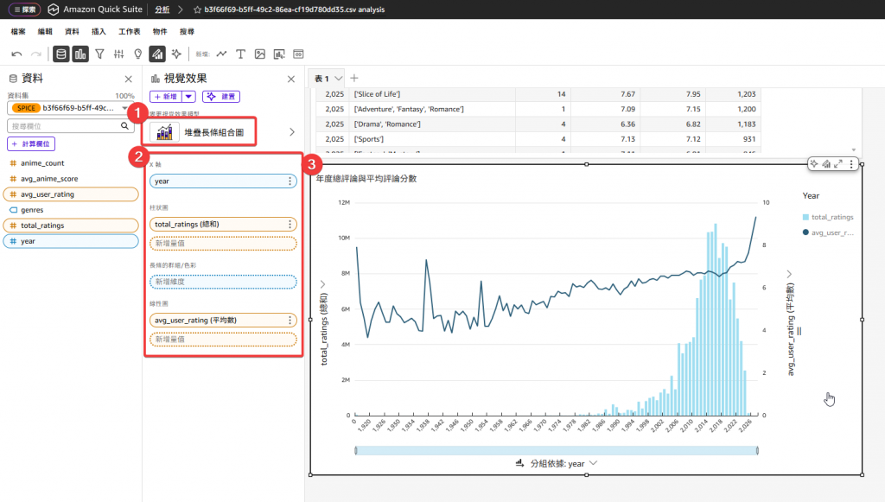
Task: Add the chart-with-cursor visual icon
Action: [279, 54]
